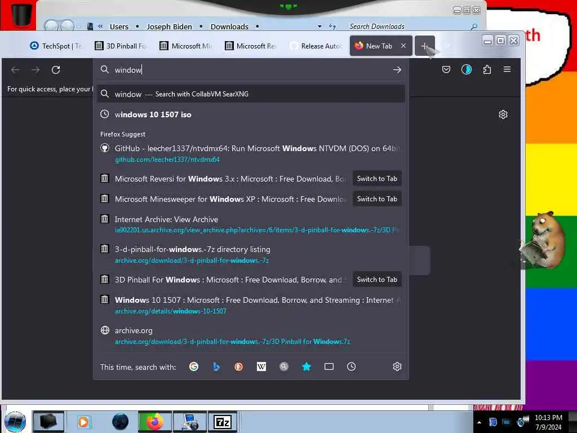Search this time with Google icon
Screen dimensions: 577x433
click(x=194, y=366)
